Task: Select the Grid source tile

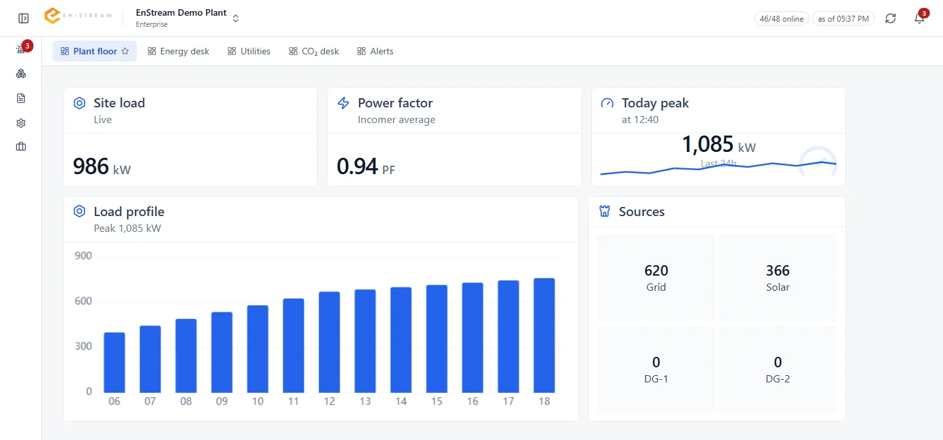Action: coord(656,278)
